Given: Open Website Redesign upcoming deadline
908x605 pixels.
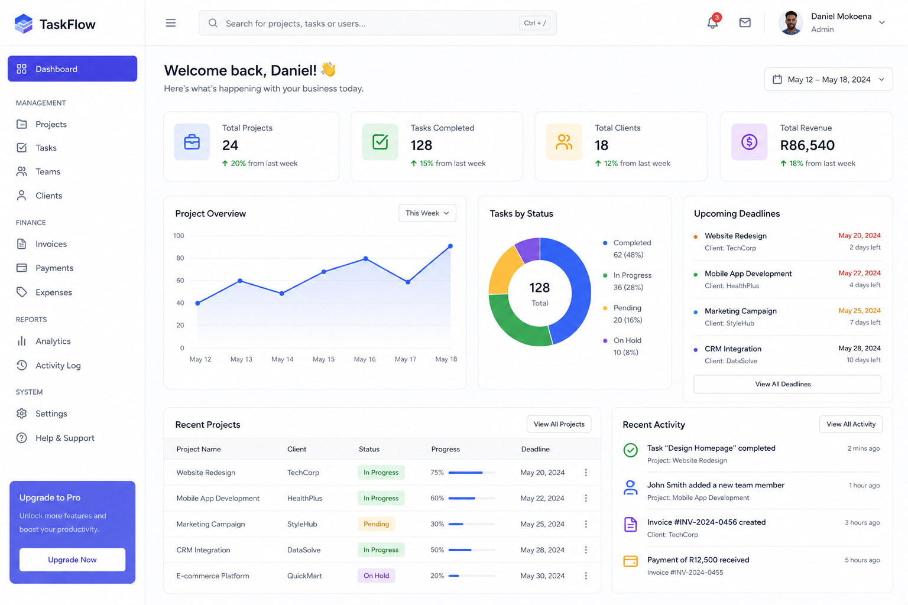Looking at the screenshot, I should coord(787,242).
